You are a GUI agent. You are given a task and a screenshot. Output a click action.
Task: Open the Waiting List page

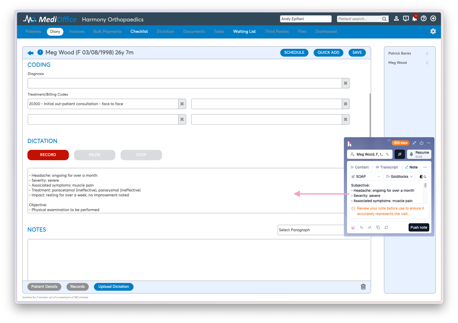tap(245, 31)
